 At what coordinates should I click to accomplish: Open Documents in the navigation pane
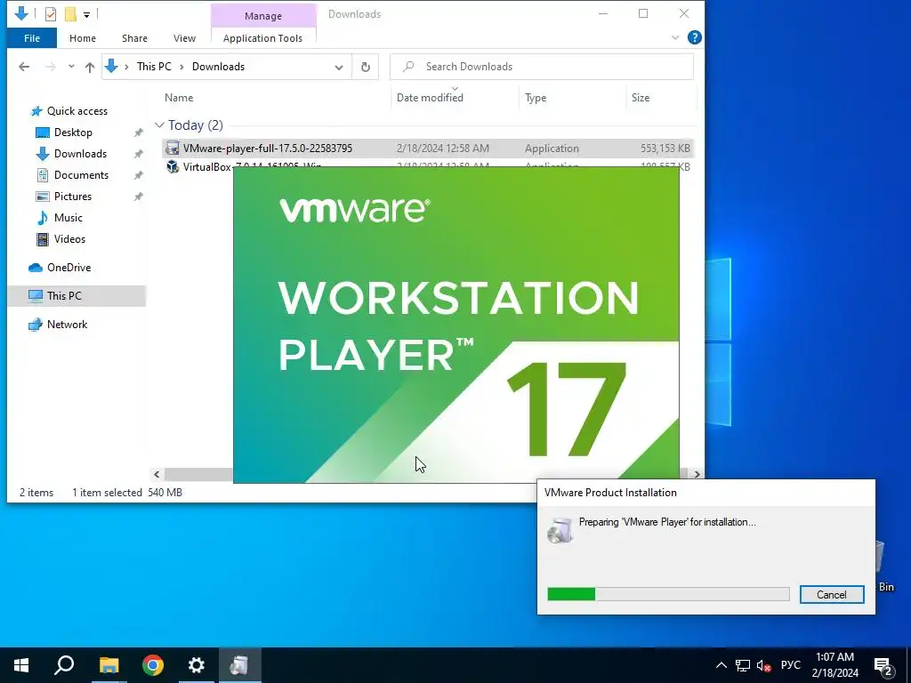point(81,175)
